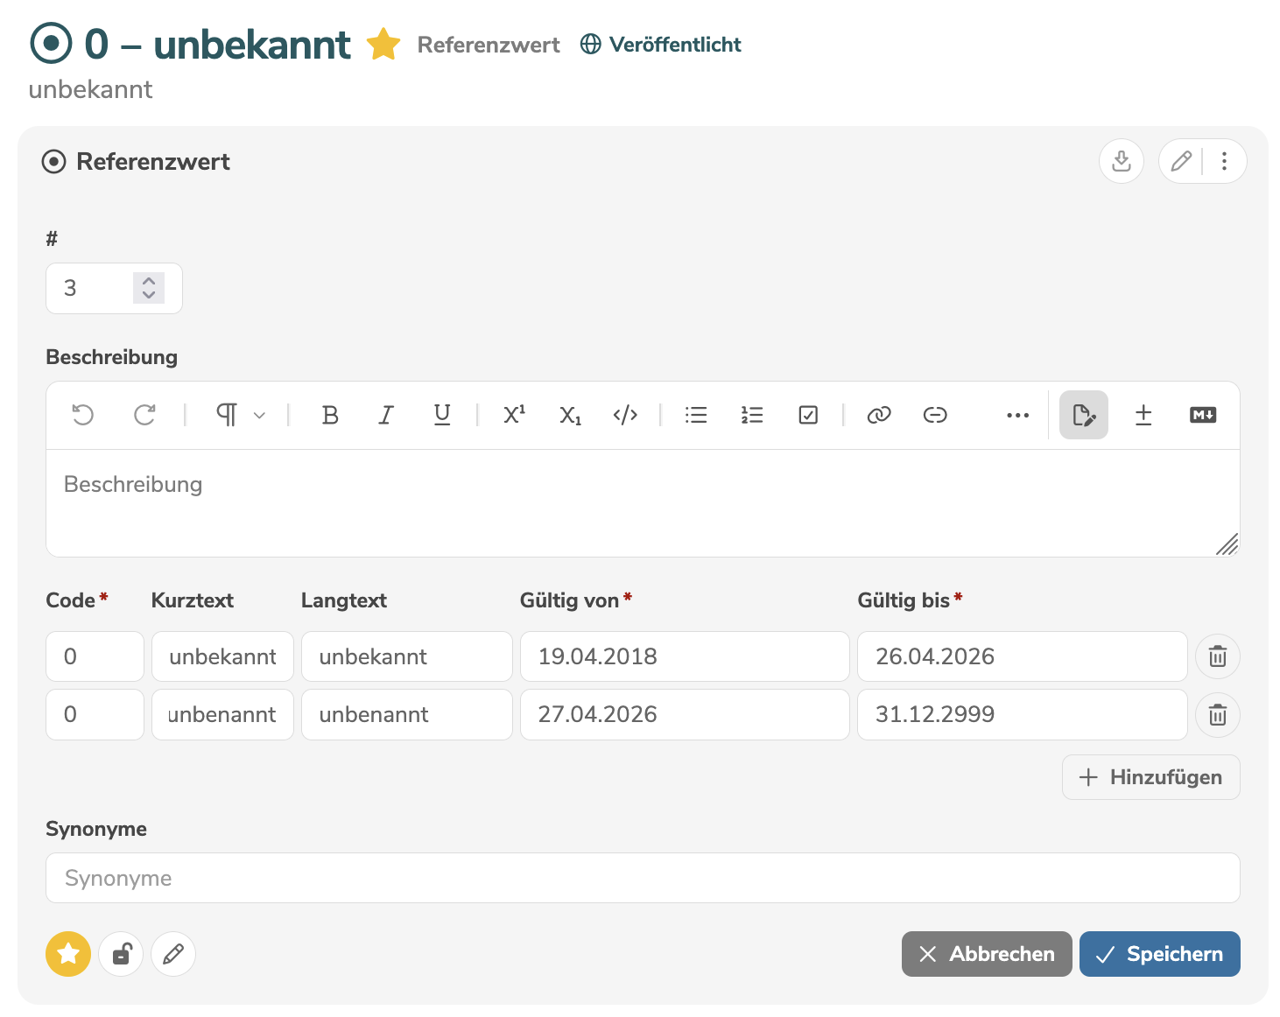Viewport: 1280px width, 1017px height.
Task: Delete the row valid from 27.04.2026
Action: pos(1218,715)
